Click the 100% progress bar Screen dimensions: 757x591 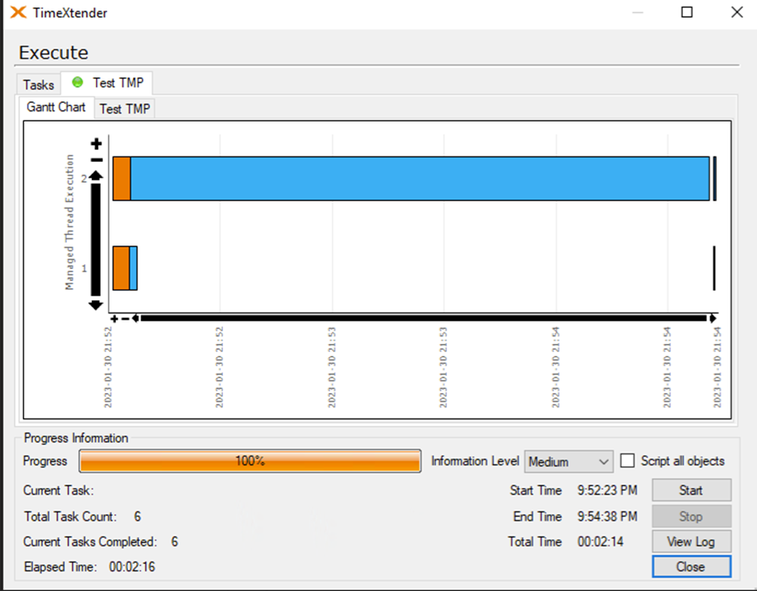click(x=250, y=461)
